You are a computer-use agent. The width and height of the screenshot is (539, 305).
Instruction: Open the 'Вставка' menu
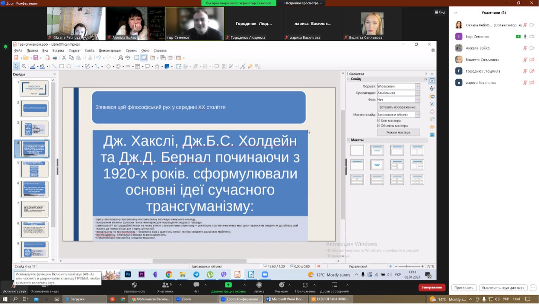point(58,51)
